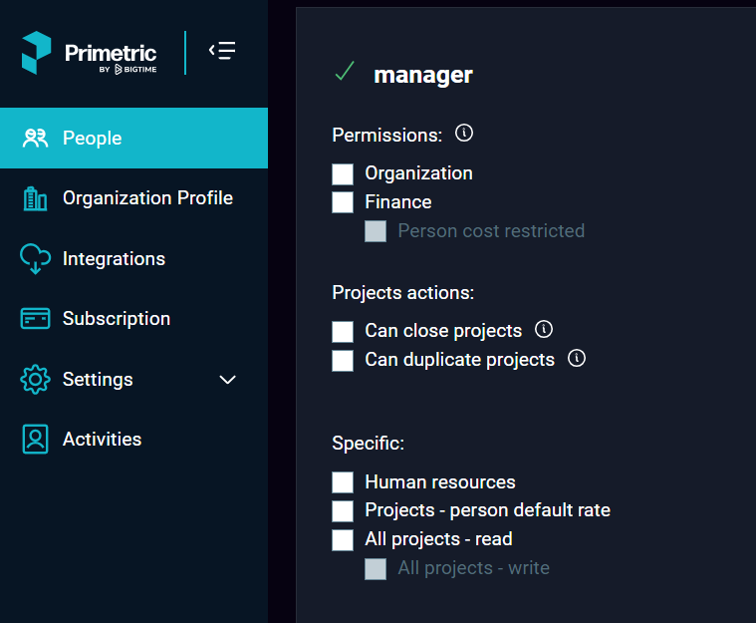This screenshot has width=756, height=623.
Task: Tick Projects - person default rate checkbox
Action: coord(343,511)
